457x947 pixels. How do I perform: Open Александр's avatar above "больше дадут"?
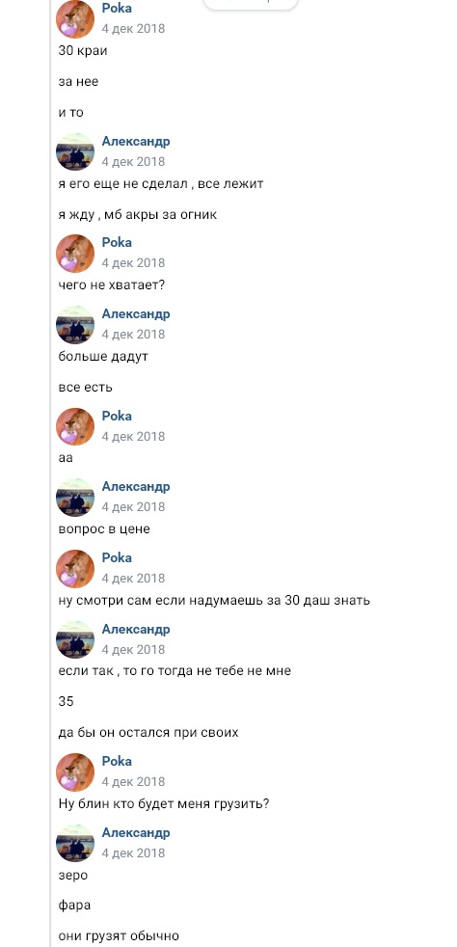pos(75,325)
